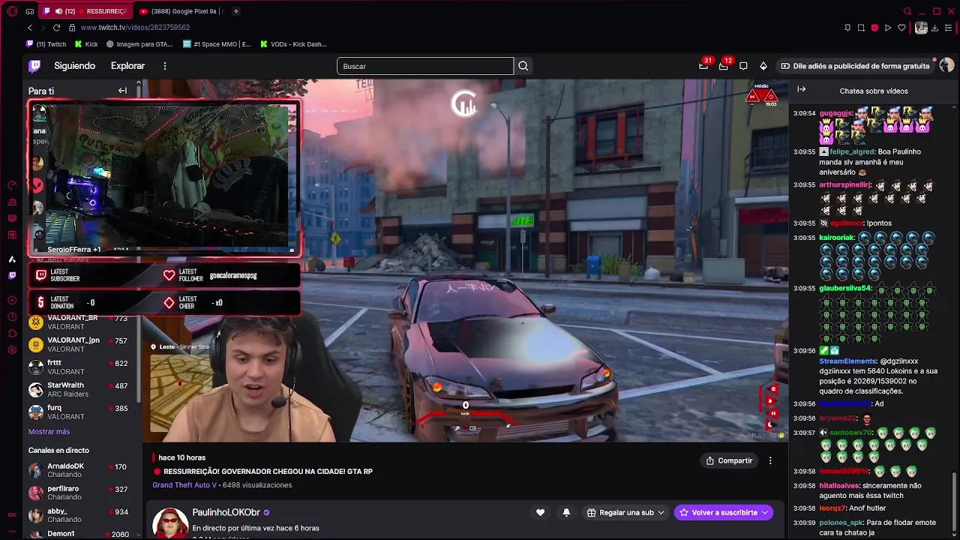Open Twitch panel in Opera sidebar
Image resolution: width=960 pixels, height=540 pixels.
click(12, 276)
